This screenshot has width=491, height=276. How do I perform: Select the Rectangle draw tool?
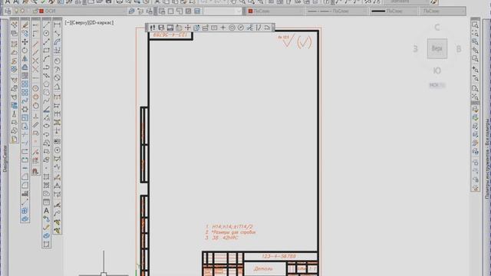(x=46, y=50)
